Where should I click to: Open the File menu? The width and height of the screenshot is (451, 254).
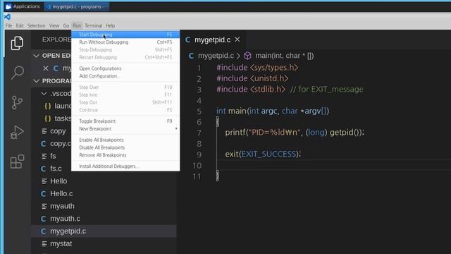click(8, 25)
